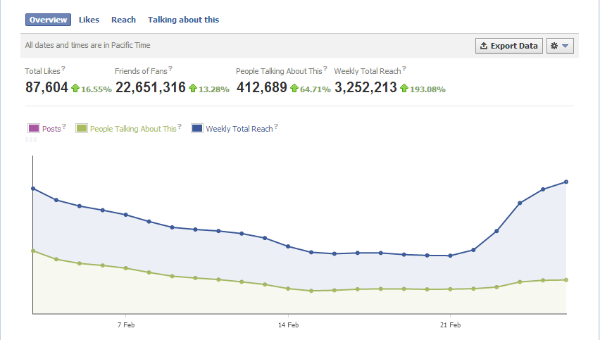Switch to the Reach tab
Image resolution: width=600 pixels, height=340 pixels.
point(123,20)
